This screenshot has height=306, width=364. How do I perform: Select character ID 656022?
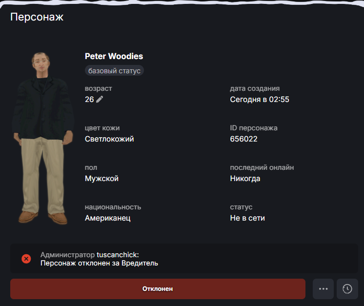(x=244, y=139)
